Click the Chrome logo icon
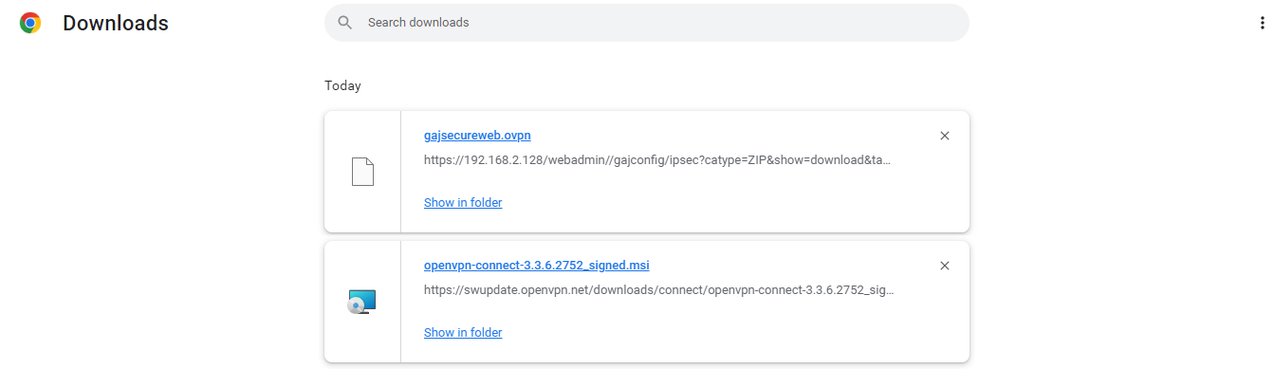 tap(30, 24)
